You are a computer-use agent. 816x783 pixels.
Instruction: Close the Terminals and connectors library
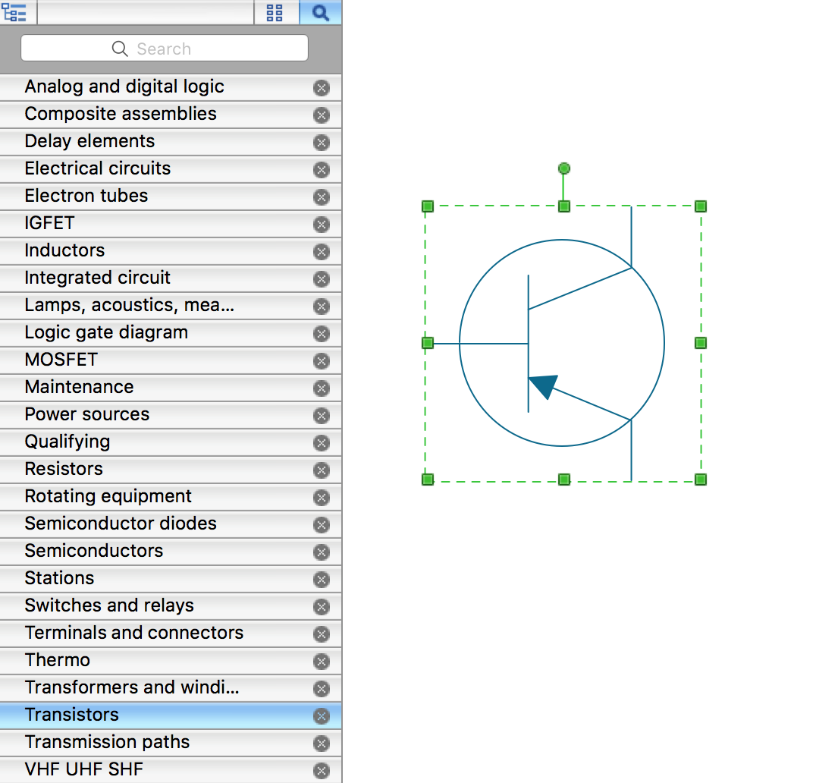tap(322, 634)
